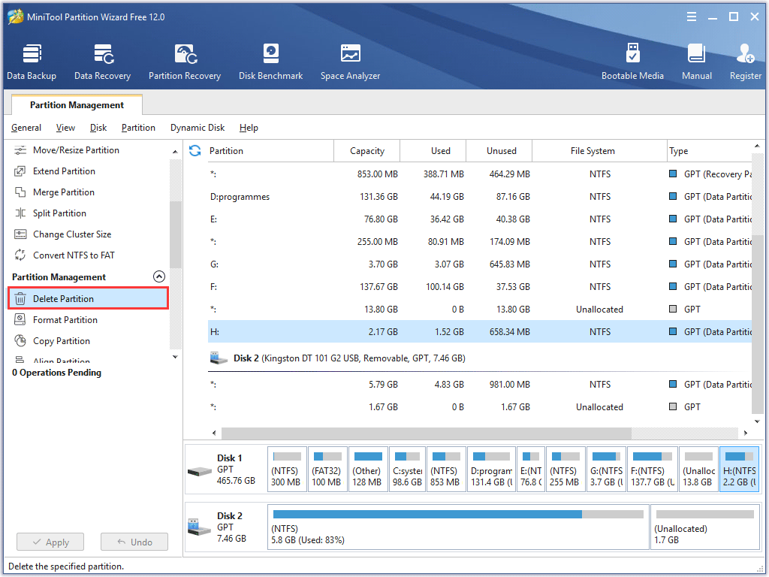Select the 853.00 MB recovery partition row
Image resolution: width=769 pixels, height=577 pixels.
(x=480, y=174)
